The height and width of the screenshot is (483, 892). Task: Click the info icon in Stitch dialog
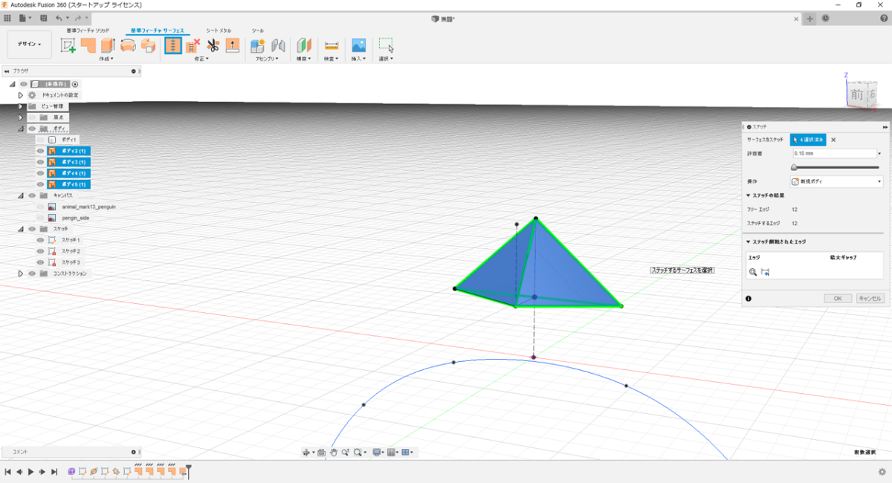tap(748, 298)
